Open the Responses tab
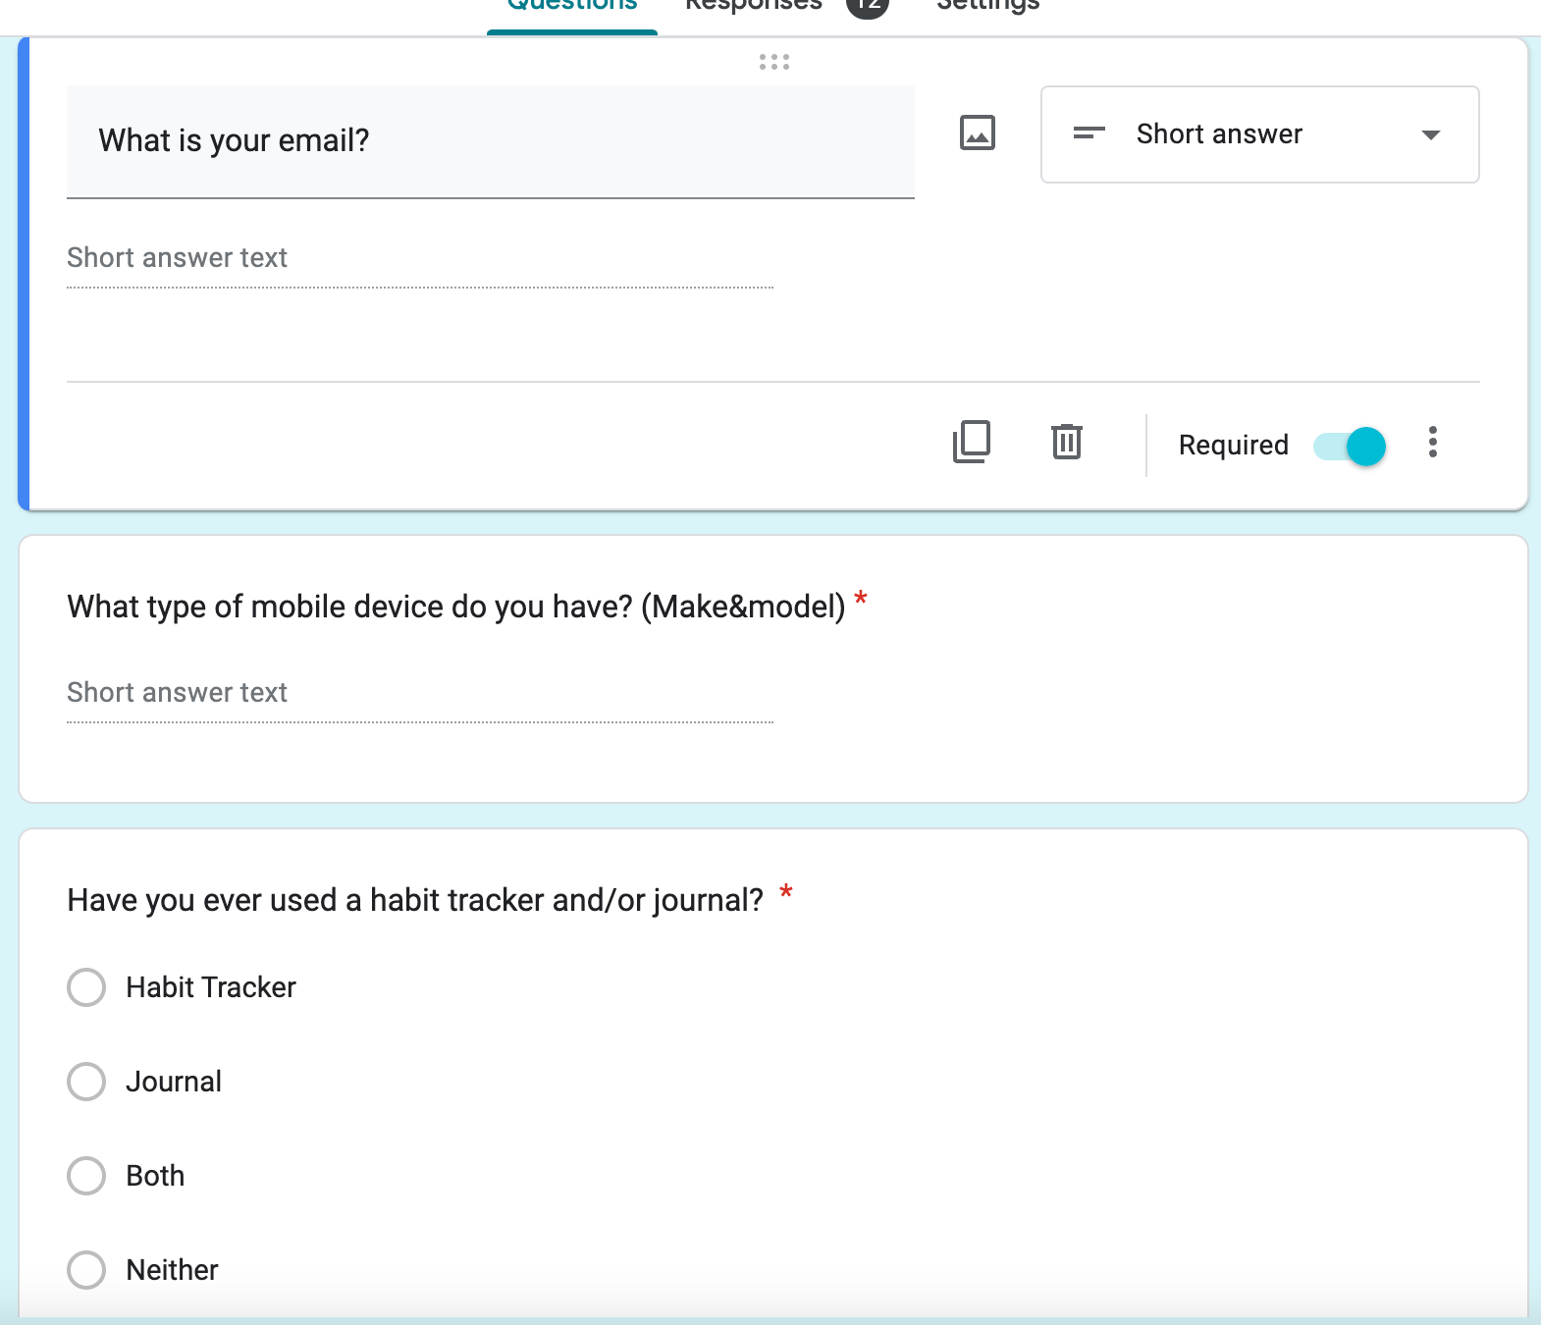The width and height of the screenshot is (1541, 1325). (x=753, y=8)
